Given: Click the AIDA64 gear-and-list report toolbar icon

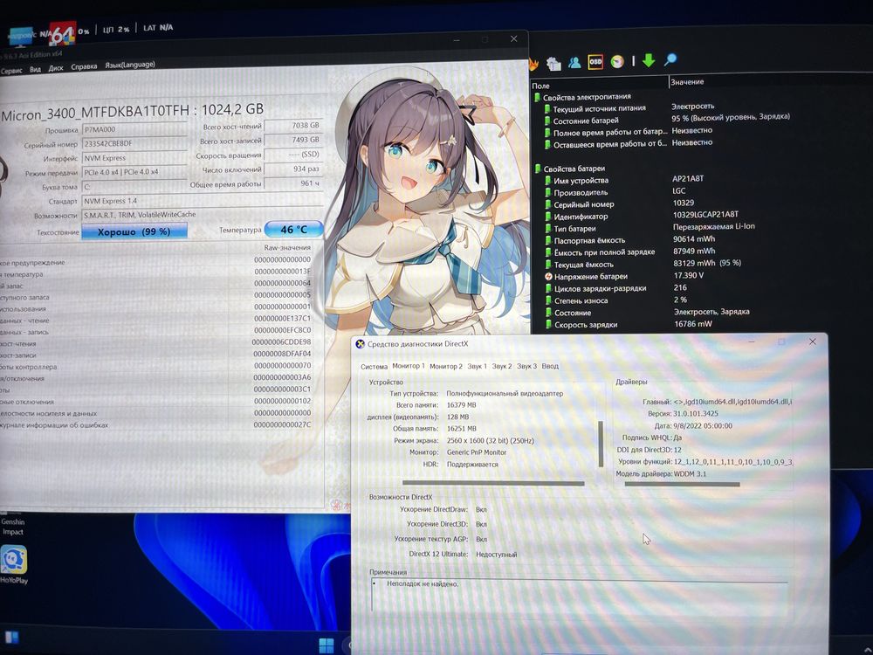Looking at the screenshot, I should coord(553,64).
